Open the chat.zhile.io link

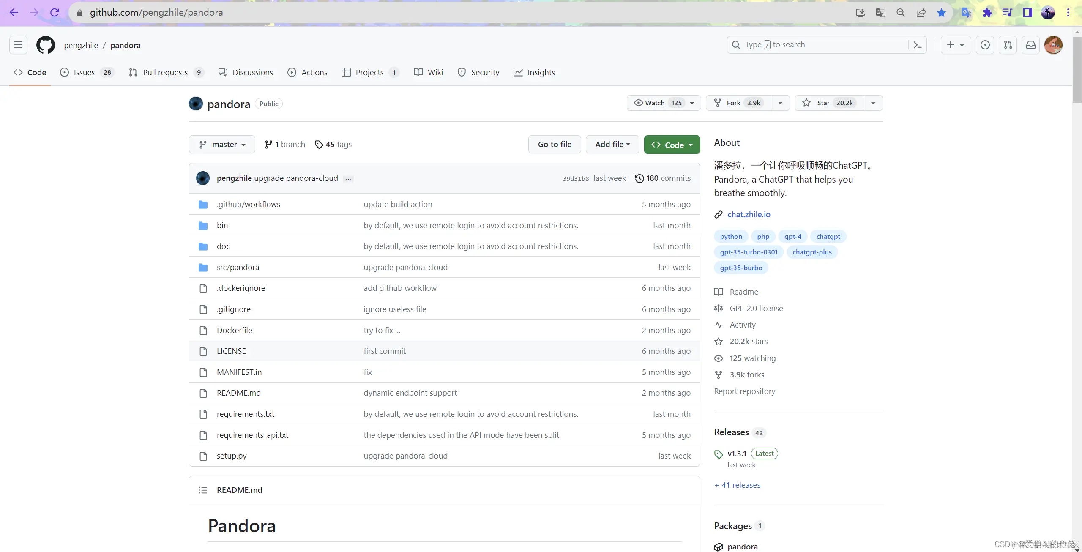749,214
